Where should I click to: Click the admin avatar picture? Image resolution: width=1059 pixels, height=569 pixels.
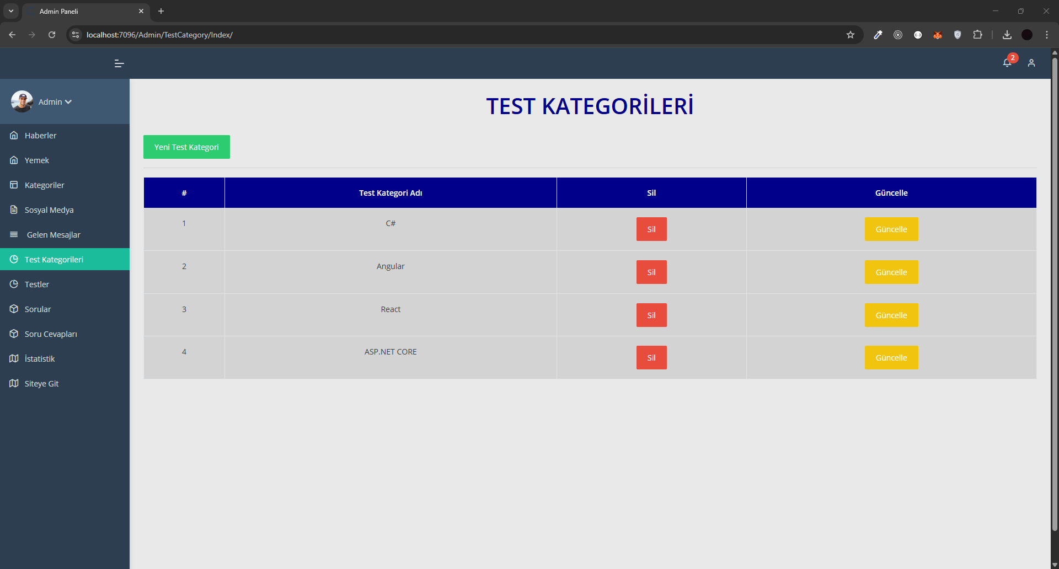click(x=22, y=101)
